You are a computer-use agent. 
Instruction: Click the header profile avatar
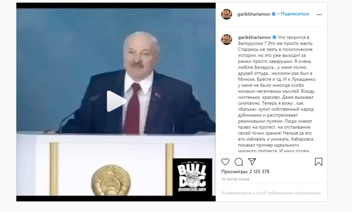point(227,14)
